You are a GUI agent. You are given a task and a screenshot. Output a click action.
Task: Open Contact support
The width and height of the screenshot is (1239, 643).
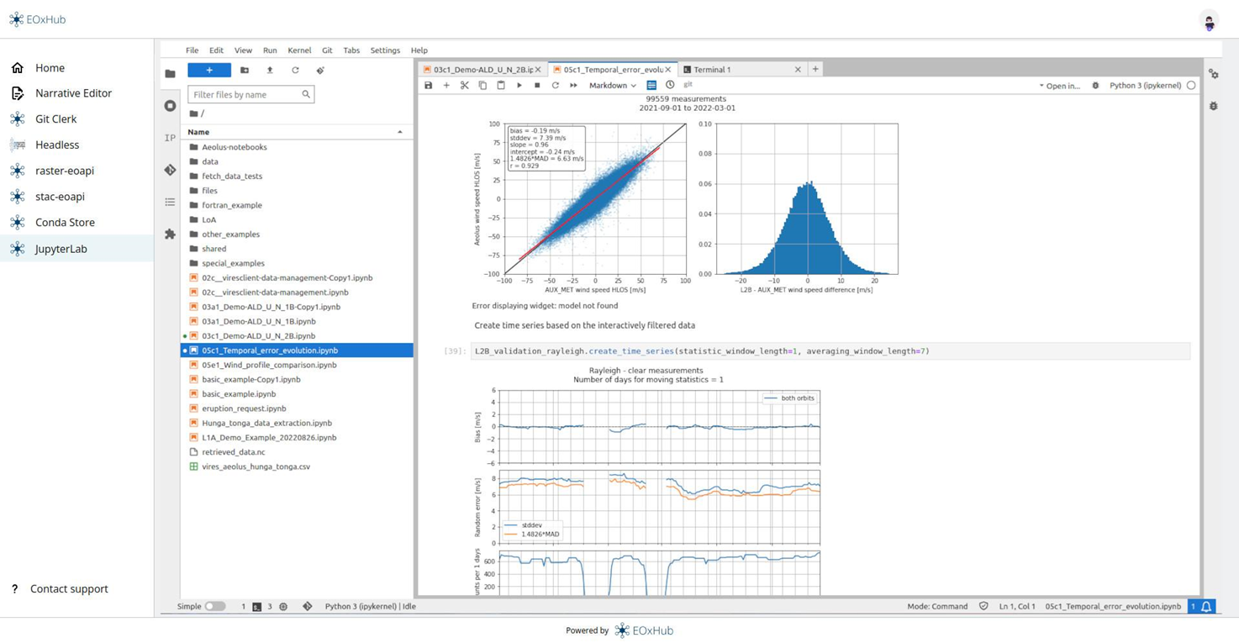pos(70,589)
